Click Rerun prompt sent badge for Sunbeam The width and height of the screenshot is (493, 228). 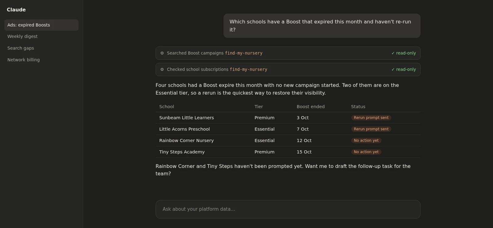[371, 118]
